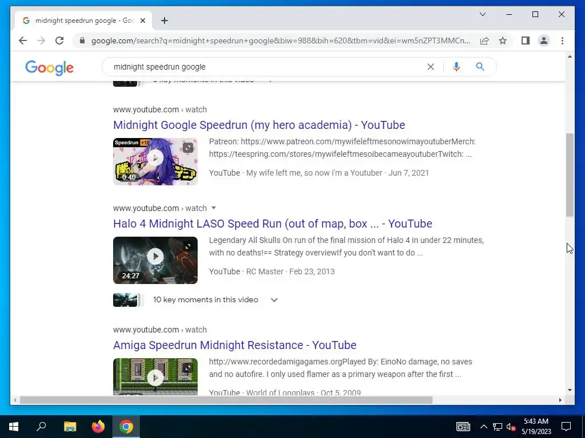Open Windows taskbar search
Image resolution: width=585 pixels, height=438 pixels.
pyautogui.click(x=41, y=427)
